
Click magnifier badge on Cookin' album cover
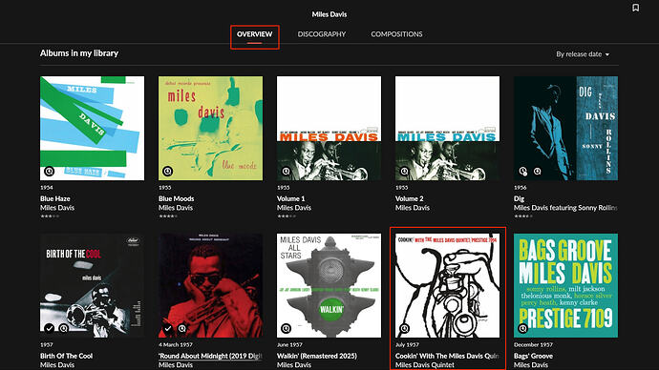pyautogui.click(x=404, y=328)
